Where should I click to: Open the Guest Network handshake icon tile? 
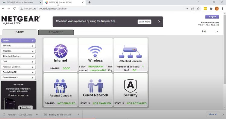[96, 90]
